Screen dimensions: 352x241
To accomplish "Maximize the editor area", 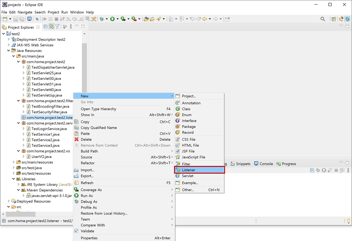I will 347,26.
